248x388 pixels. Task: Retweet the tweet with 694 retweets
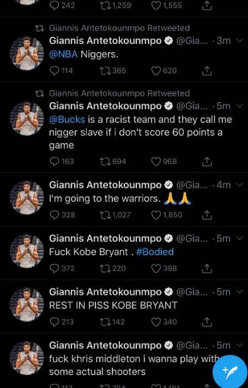(104, 162)
